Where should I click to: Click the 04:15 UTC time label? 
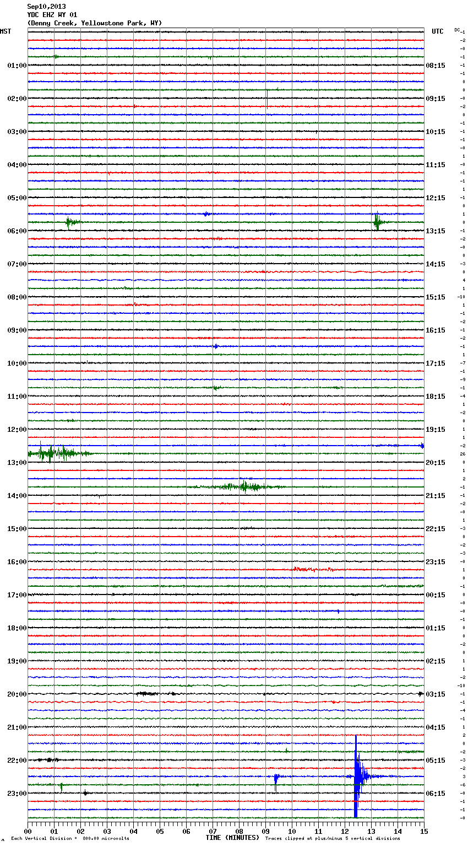436,727
